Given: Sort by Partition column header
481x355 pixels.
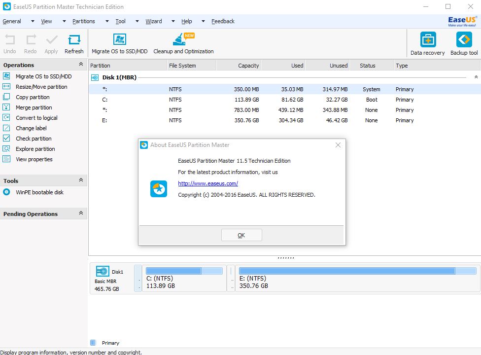Looking at the screenshot, I should pyautogui.click(x=128, y=66).
